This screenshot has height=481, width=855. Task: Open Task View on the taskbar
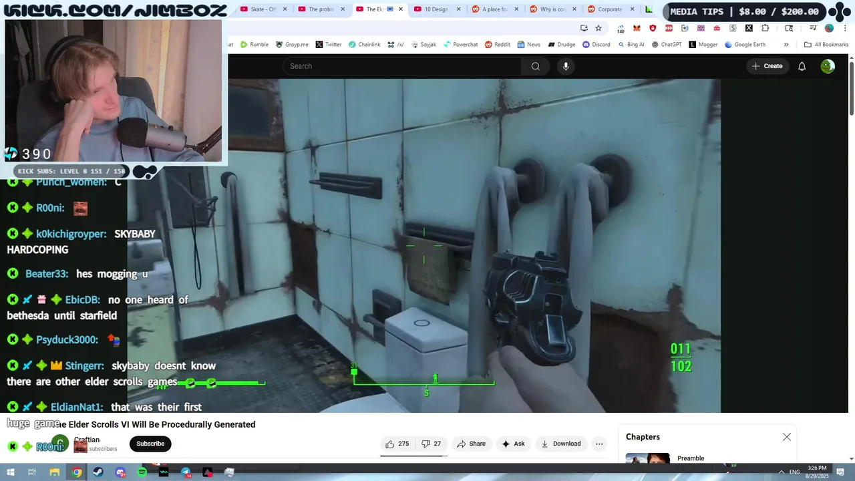pyautogui.click(x=31, y=472)
